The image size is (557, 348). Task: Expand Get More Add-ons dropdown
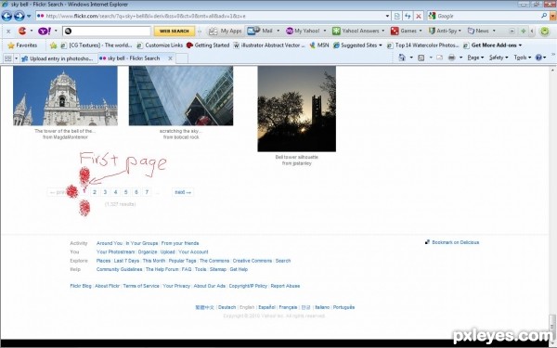tap(521, 45)
